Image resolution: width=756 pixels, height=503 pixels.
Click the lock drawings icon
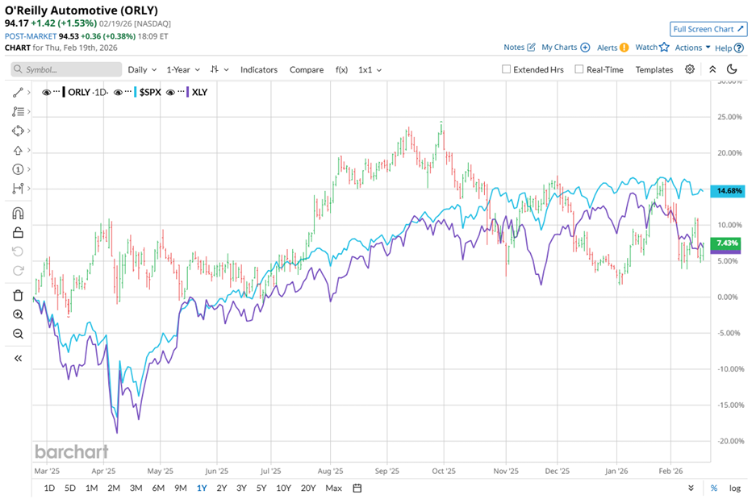pos(16,233)
